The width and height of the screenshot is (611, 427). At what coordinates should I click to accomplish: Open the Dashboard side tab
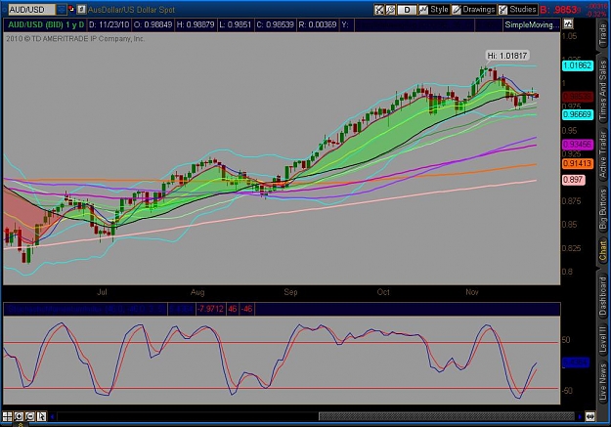(x=603, y=297)
